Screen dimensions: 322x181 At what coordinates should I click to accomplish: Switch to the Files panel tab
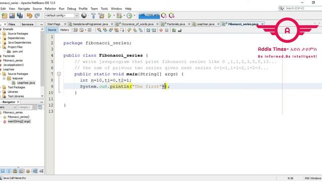[12, 24]
